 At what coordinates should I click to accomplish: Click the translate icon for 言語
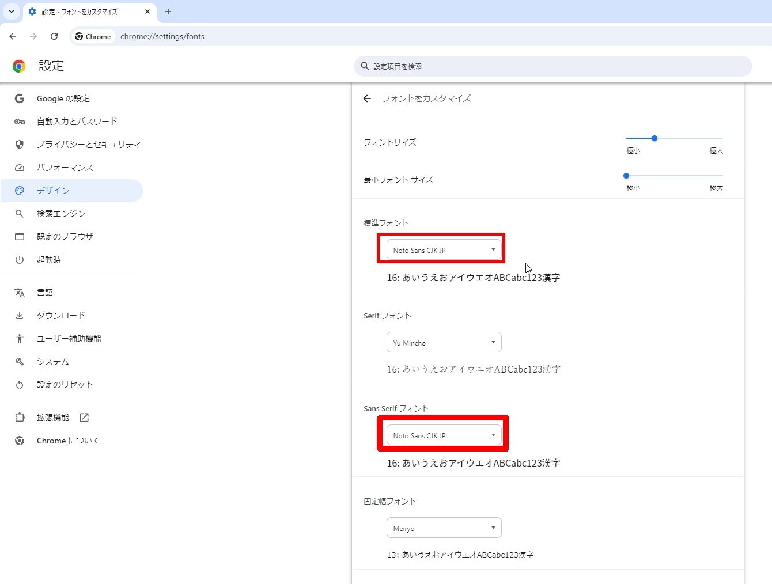click(x=20, y=293)
